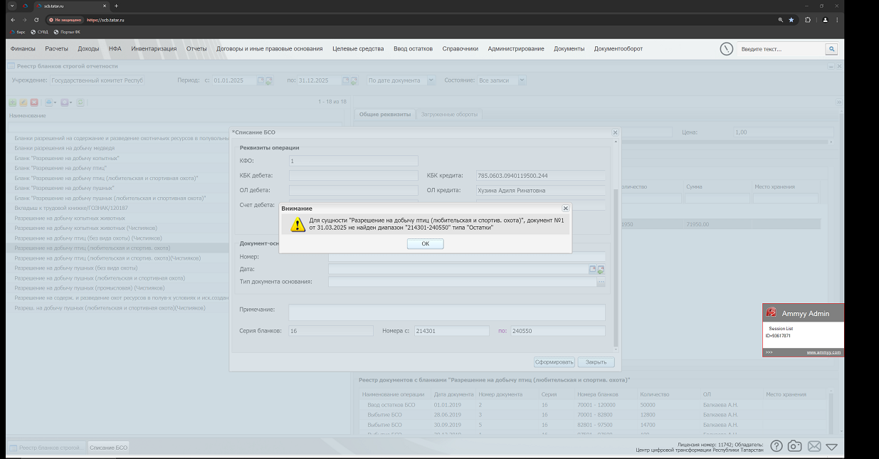Open the Инвентаризация menu

pyautogui.click(x=154, y=48)
